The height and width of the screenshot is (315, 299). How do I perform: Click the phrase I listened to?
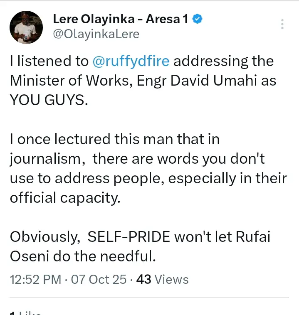click(49, 61)
